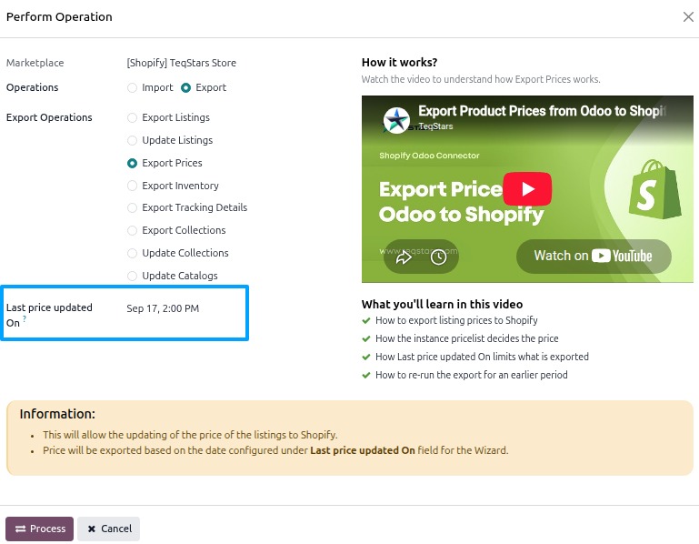Click the Marketplace value TeqStars Store
The image size is (699, 544).
click(182, 63)
